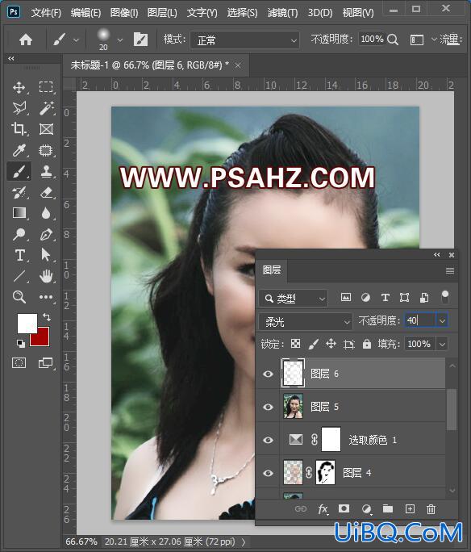Hide 图层 4 layer visibility

point(268,473)
